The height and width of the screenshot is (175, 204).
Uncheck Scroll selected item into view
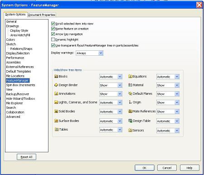[x=53, y=24]
